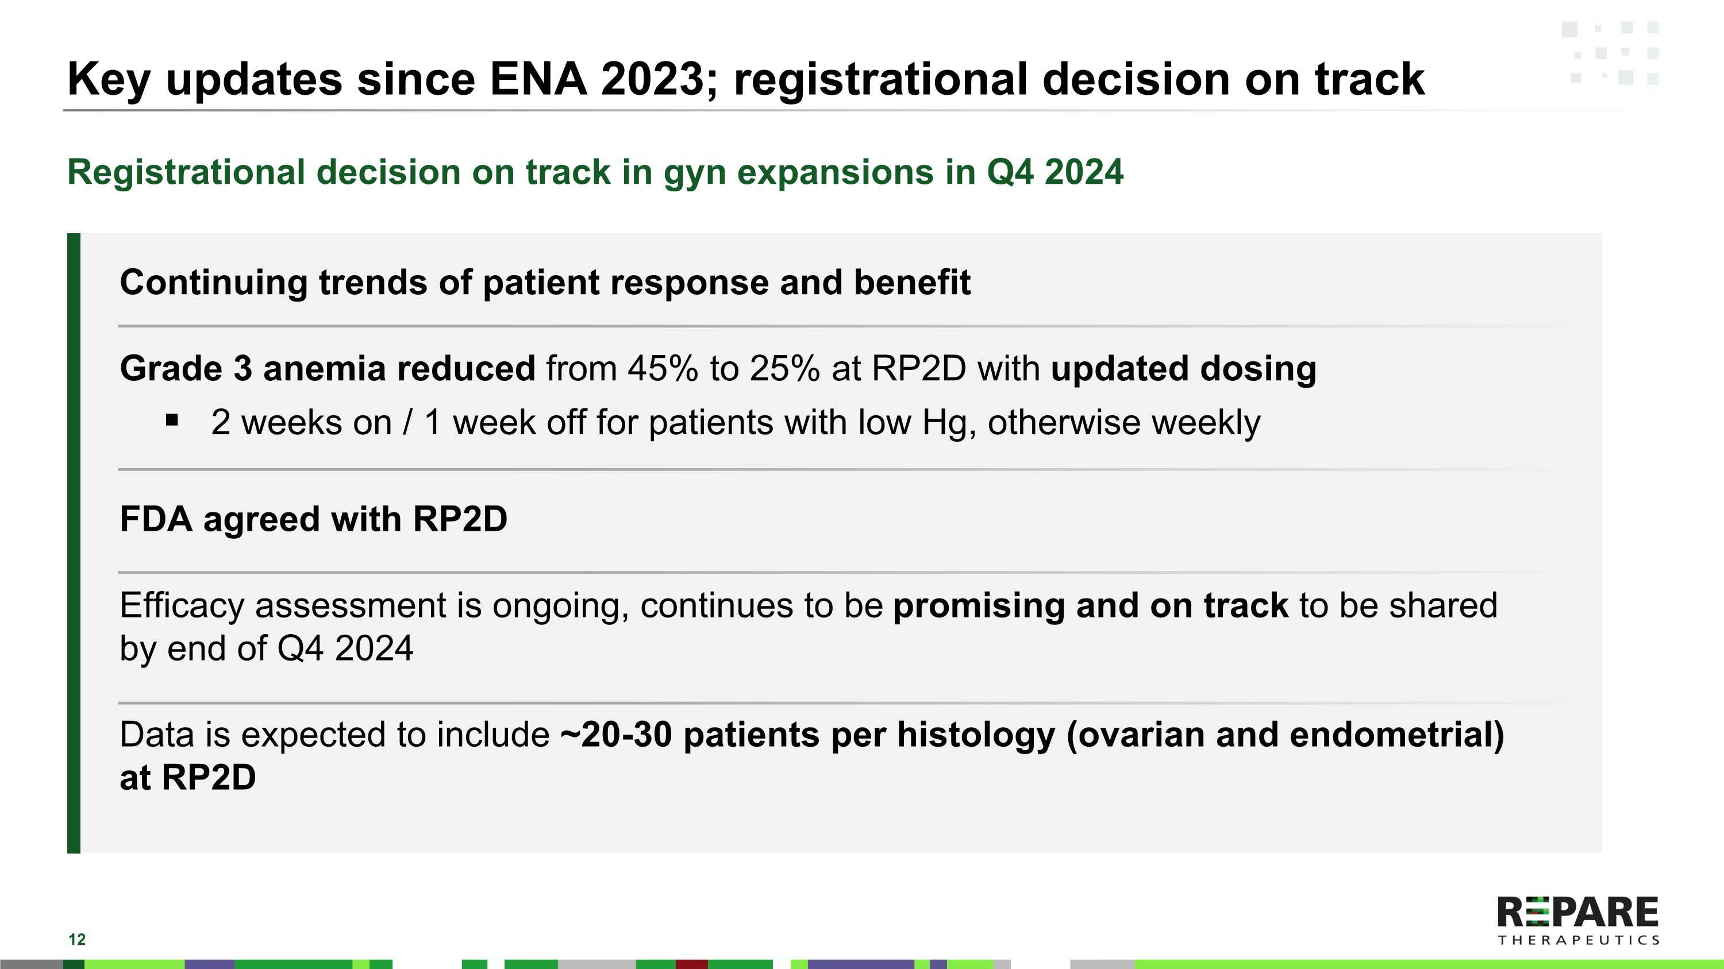This screenshot has width=1724, height=969.
Task: Click 'Continuing trends of patient response and benefit'
Action: (x=545, y=282)
